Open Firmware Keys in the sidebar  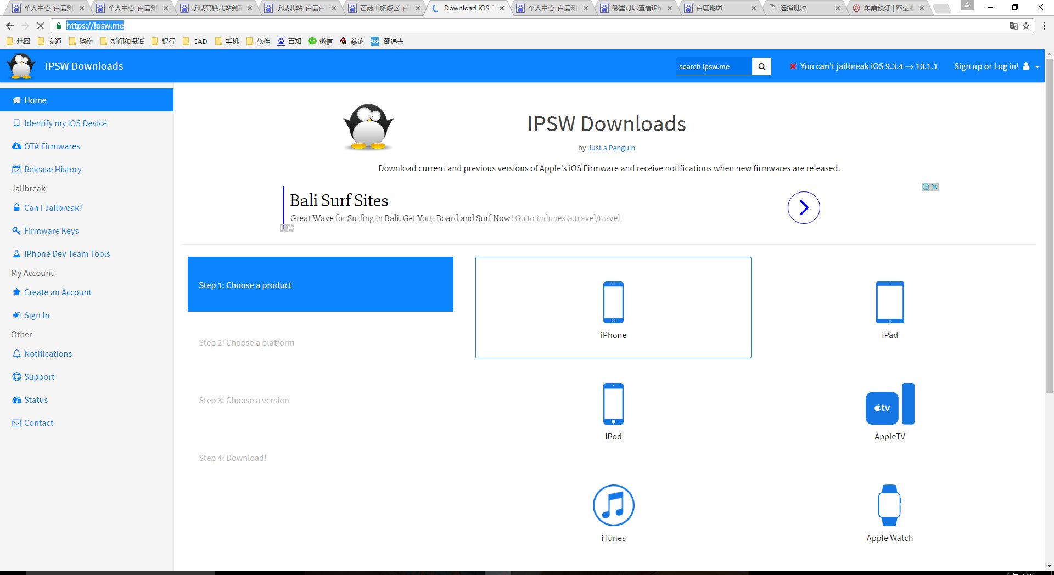(51, 231)
